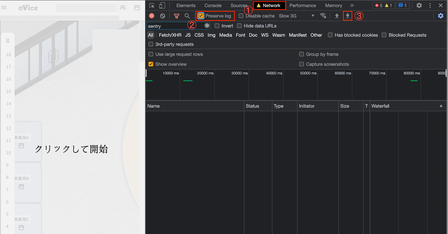The height and width of the screenshot is (234, 448).
Task: Toggle the device toolbar icon
Action: (x=162, y=6)
